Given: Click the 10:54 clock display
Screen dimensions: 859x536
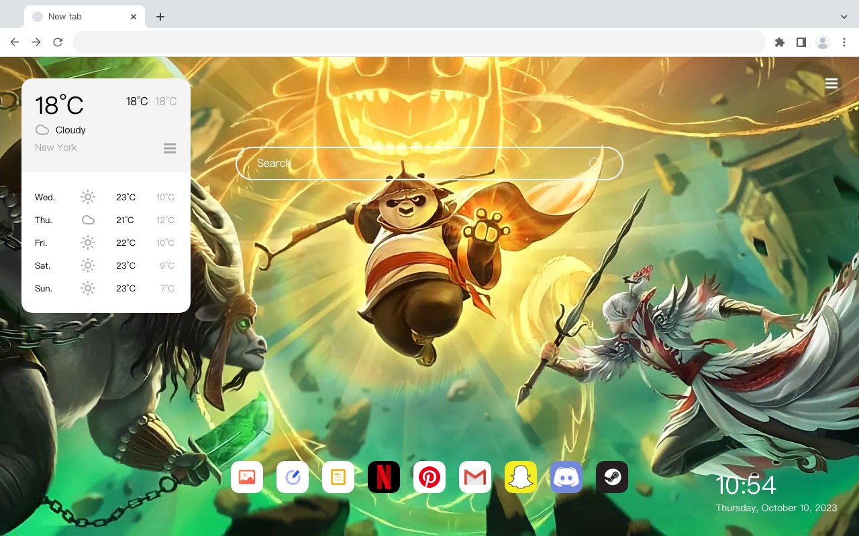Looking at the screenshot, I should (x=746, y=485).
